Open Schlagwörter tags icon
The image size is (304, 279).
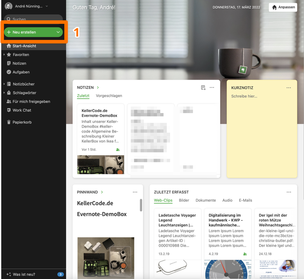click(9, 93)
